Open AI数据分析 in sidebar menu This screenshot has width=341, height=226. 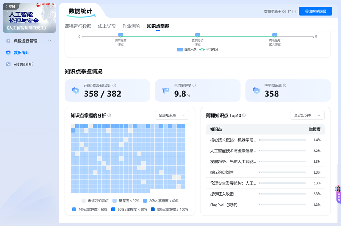click(23, 64)
